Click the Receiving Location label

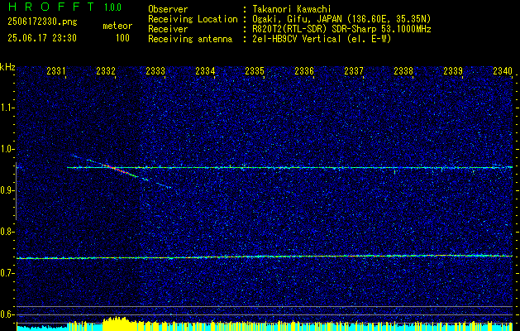point(193,19)
